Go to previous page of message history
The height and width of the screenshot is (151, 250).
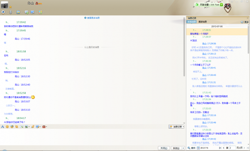pyautogui.click(x=224, y=148)
